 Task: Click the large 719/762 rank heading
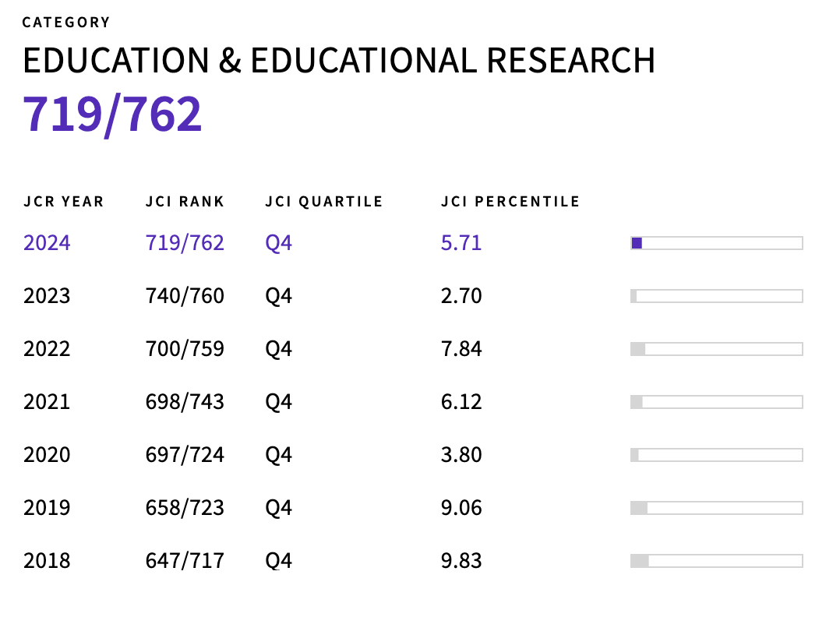(113, 114)
